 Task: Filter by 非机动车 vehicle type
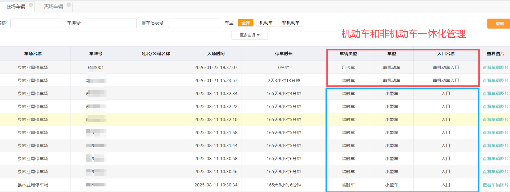291,23
